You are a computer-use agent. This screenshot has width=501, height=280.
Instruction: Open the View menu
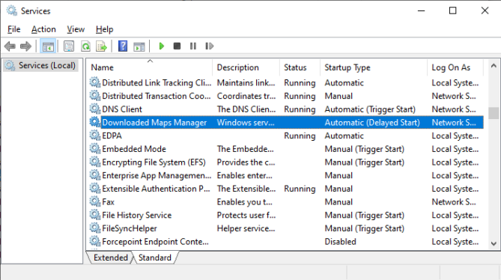(76, 29)
